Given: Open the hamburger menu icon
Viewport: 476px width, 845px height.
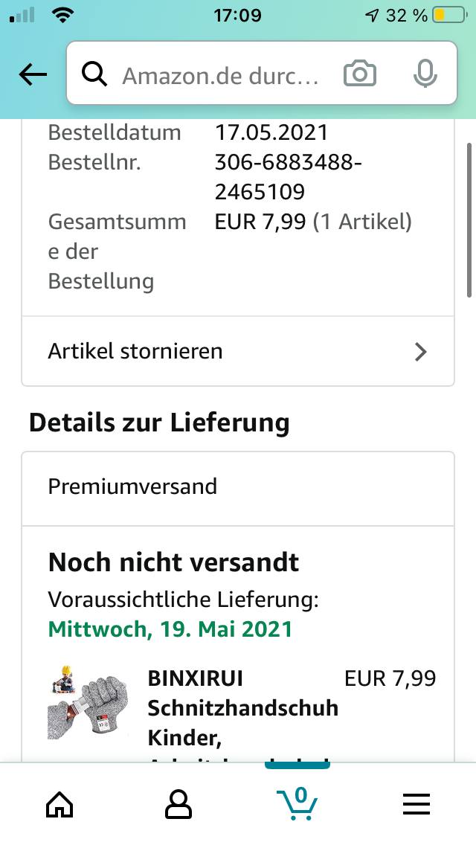Looking at the screenshot, I should click(416, 804).
